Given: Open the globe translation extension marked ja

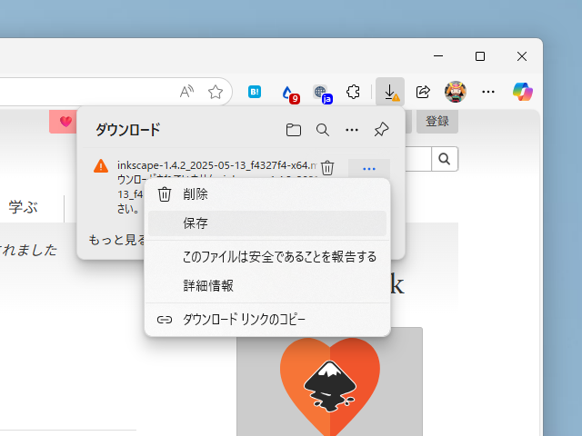Looking at the screenshot, I should (x=322, y=93).
